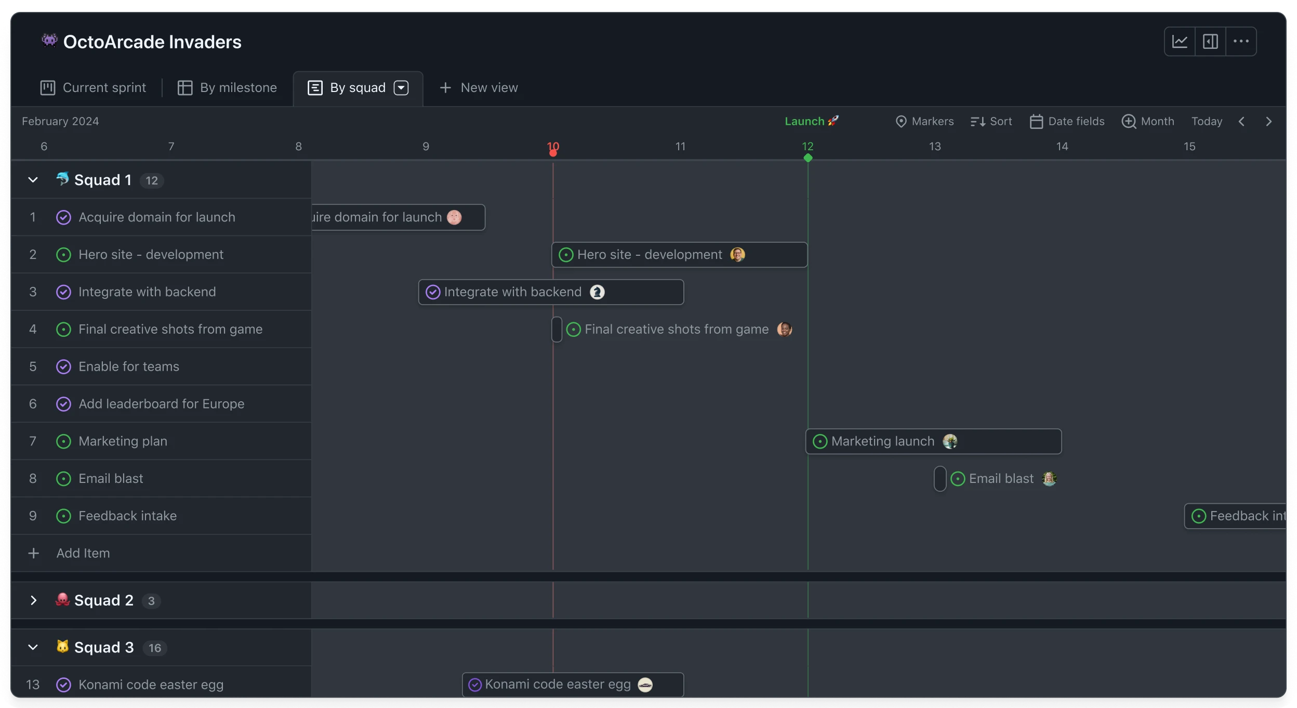The width and height of the screenshot is (1297, 708).
Task: Click the plus icon beside New view
Action: pyautogui.click(x=445, y=88)
